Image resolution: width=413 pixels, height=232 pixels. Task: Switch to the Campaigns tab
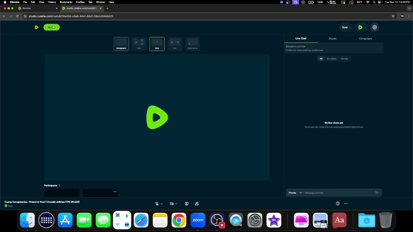tap(366, 39)
